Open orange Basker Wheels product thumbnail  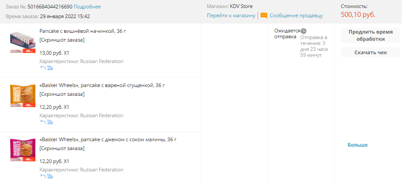coord(23,96)
